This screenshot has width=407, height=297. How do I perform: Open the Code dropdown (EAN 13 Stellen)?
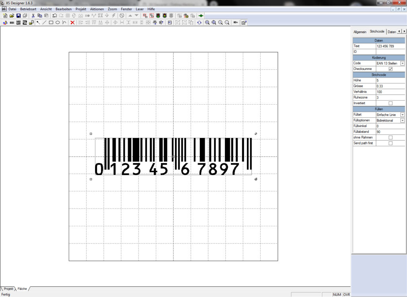pyautogui.click(x=402, y=63)
